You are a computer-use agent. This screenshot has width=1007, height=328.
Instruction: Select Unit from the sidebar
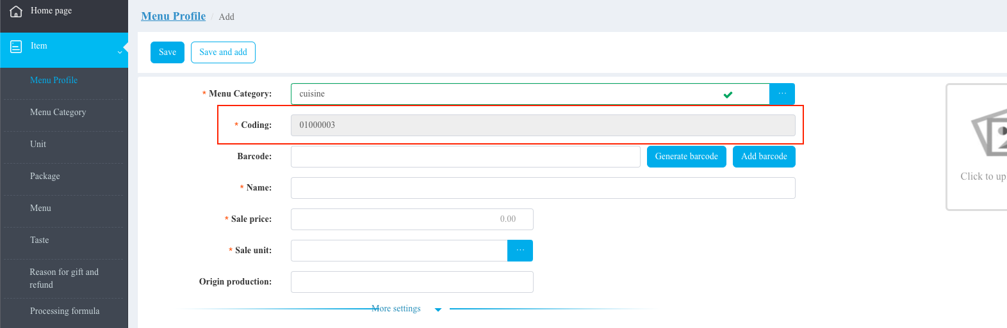[x=38, y=144]
